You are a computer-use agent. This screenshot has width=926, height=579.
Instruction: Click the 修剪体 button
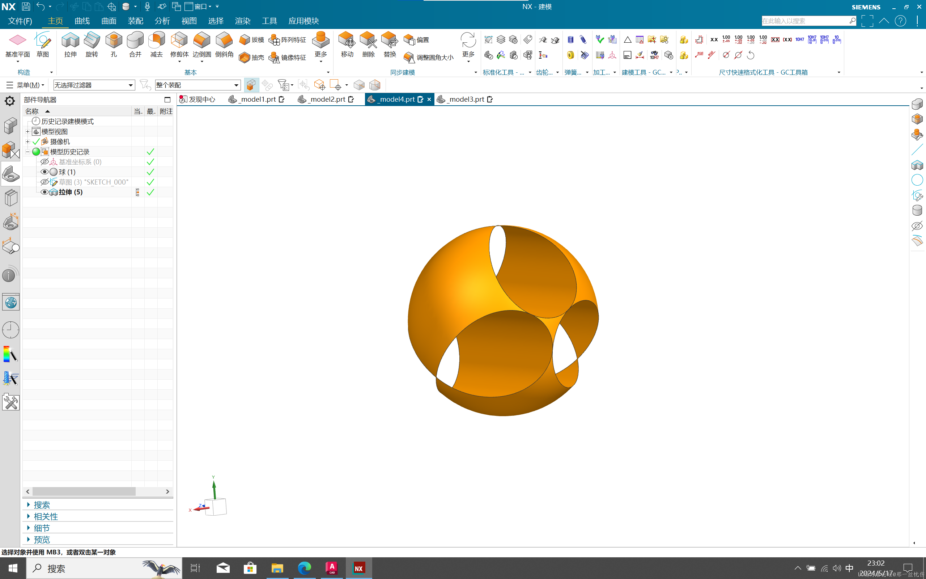click(179, 47)
